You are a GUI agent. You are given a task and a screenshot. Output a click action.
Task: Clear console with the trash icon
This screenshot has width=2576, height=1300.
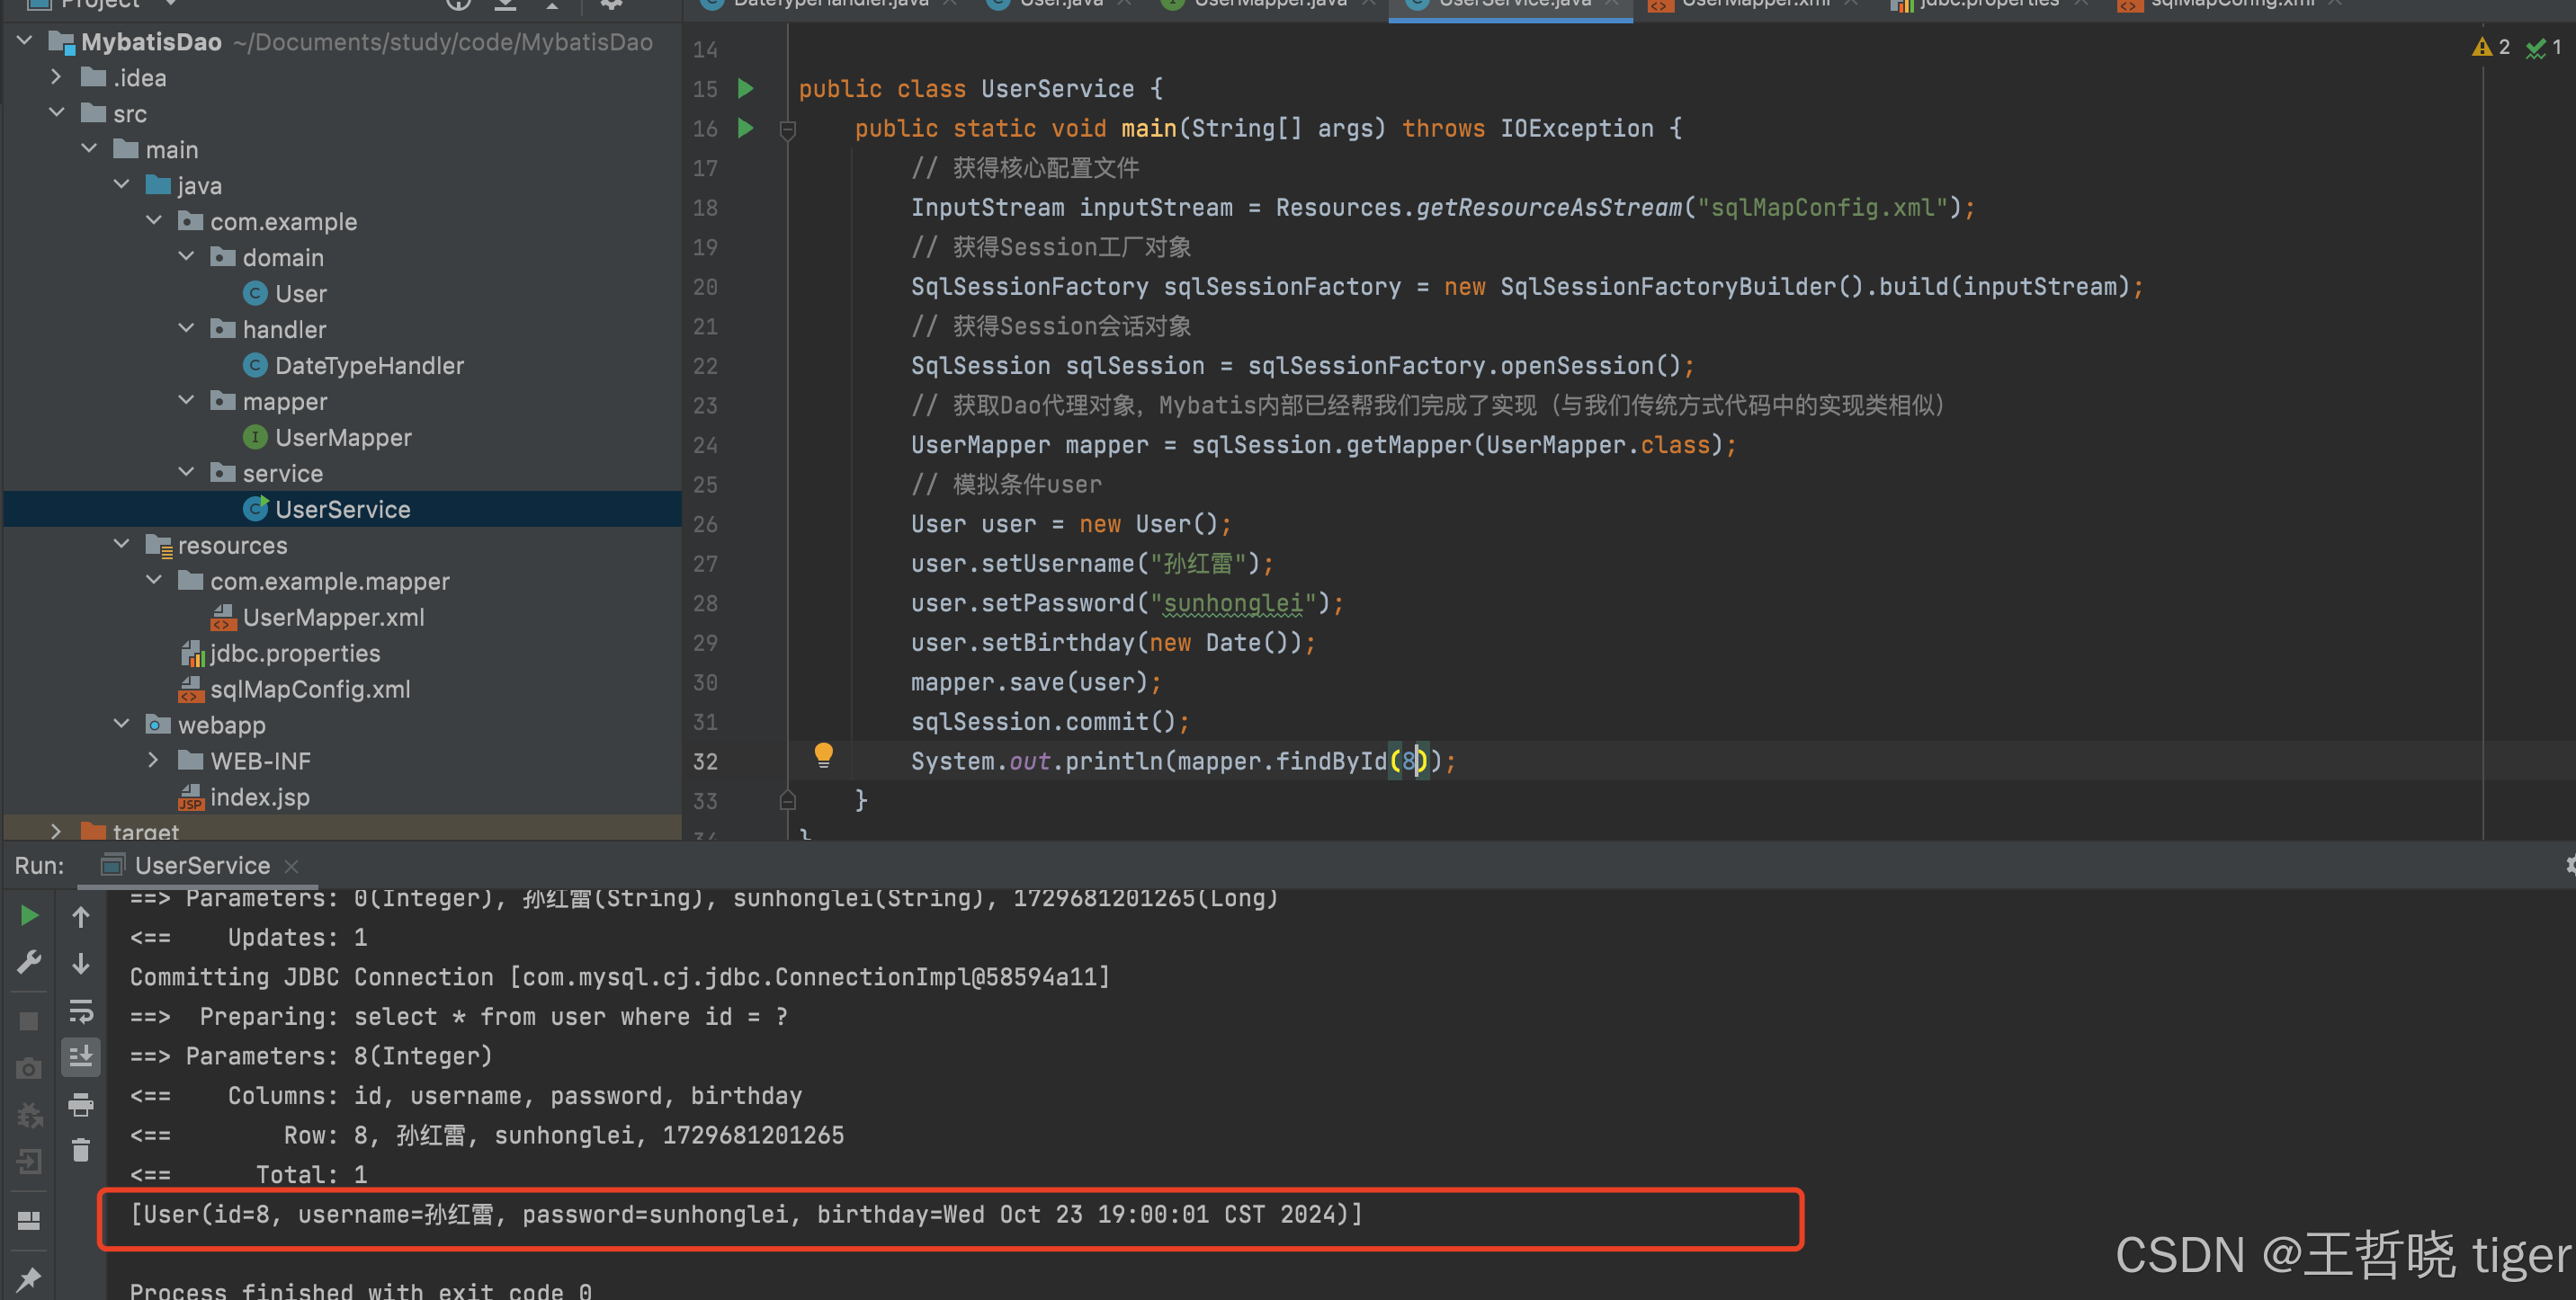click(x=81, y=1150)
